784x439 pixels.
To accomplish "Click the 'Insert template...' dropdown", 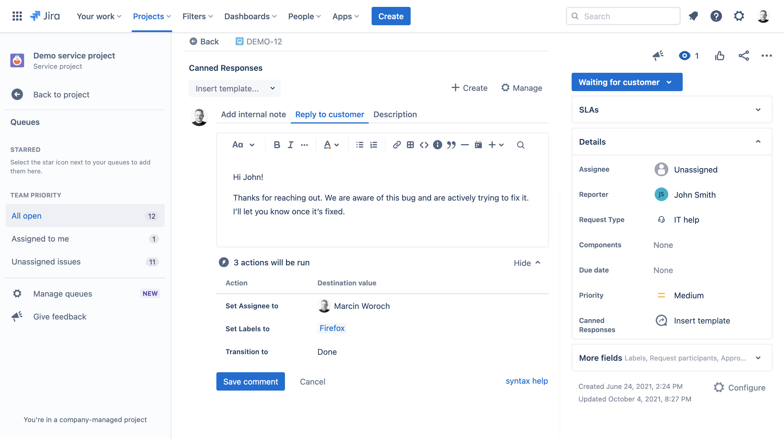I will (235, 88).
